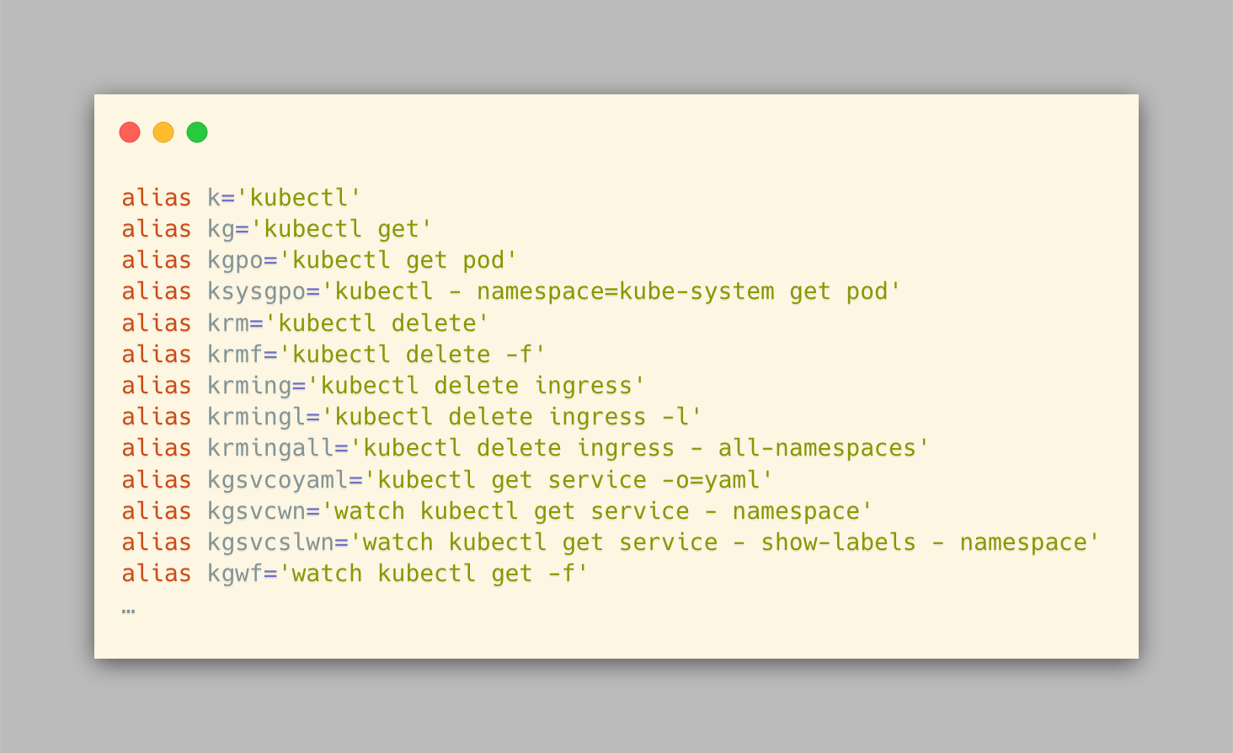Click the kgsvcwn alias name
Screen dimensions: 1233x753
click(256, 511)
